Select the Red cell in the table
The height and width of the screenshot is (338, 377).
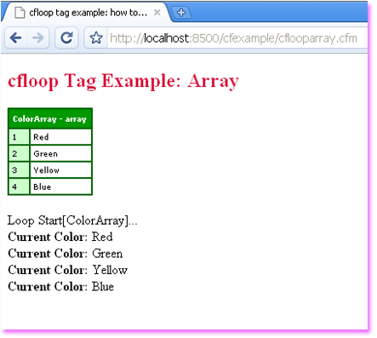click(x=60, y=137)
